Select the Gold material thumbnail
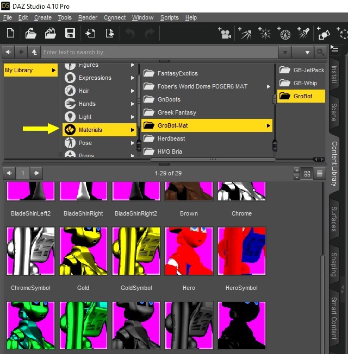Image resolution: width=348 pixels, height=354 pixels. (83, 251)
